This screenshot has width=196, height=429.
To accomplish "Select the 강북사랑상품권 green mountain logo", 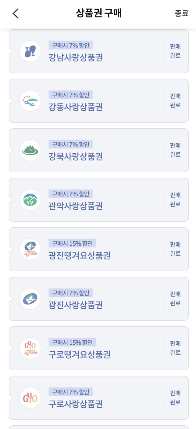I will (30, 150).
